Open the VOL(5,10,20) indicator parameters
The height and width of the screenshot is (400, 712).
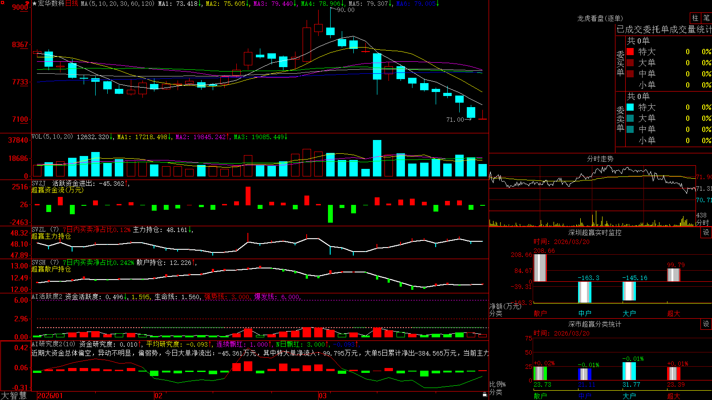coord(52,137)
